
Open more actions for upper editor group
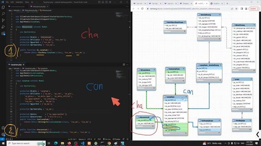tap(127, 6)
